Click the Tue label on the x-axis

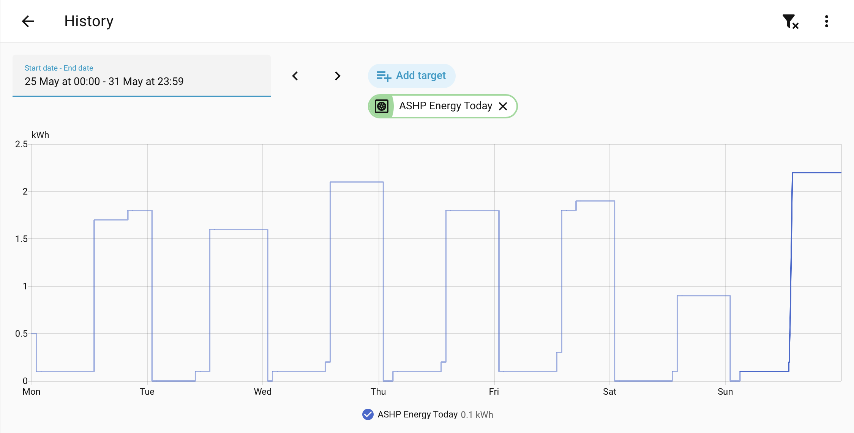click(147, 392)
